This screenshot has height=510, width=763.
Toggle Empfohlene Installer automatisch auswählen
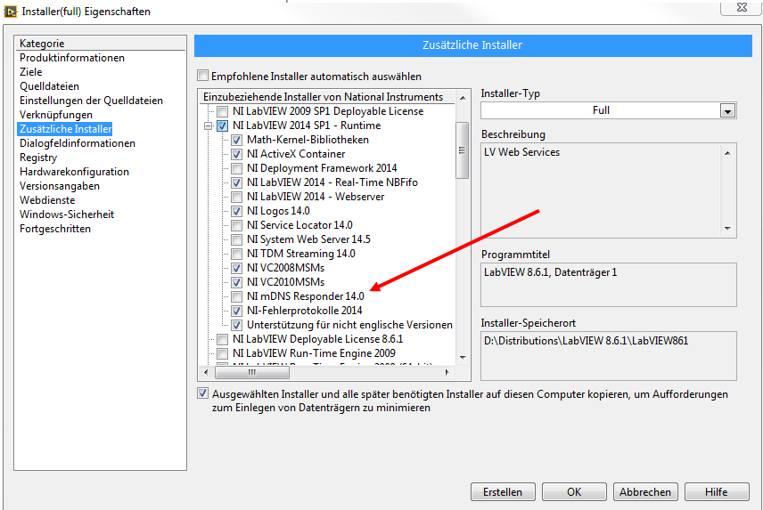[202, 76]
